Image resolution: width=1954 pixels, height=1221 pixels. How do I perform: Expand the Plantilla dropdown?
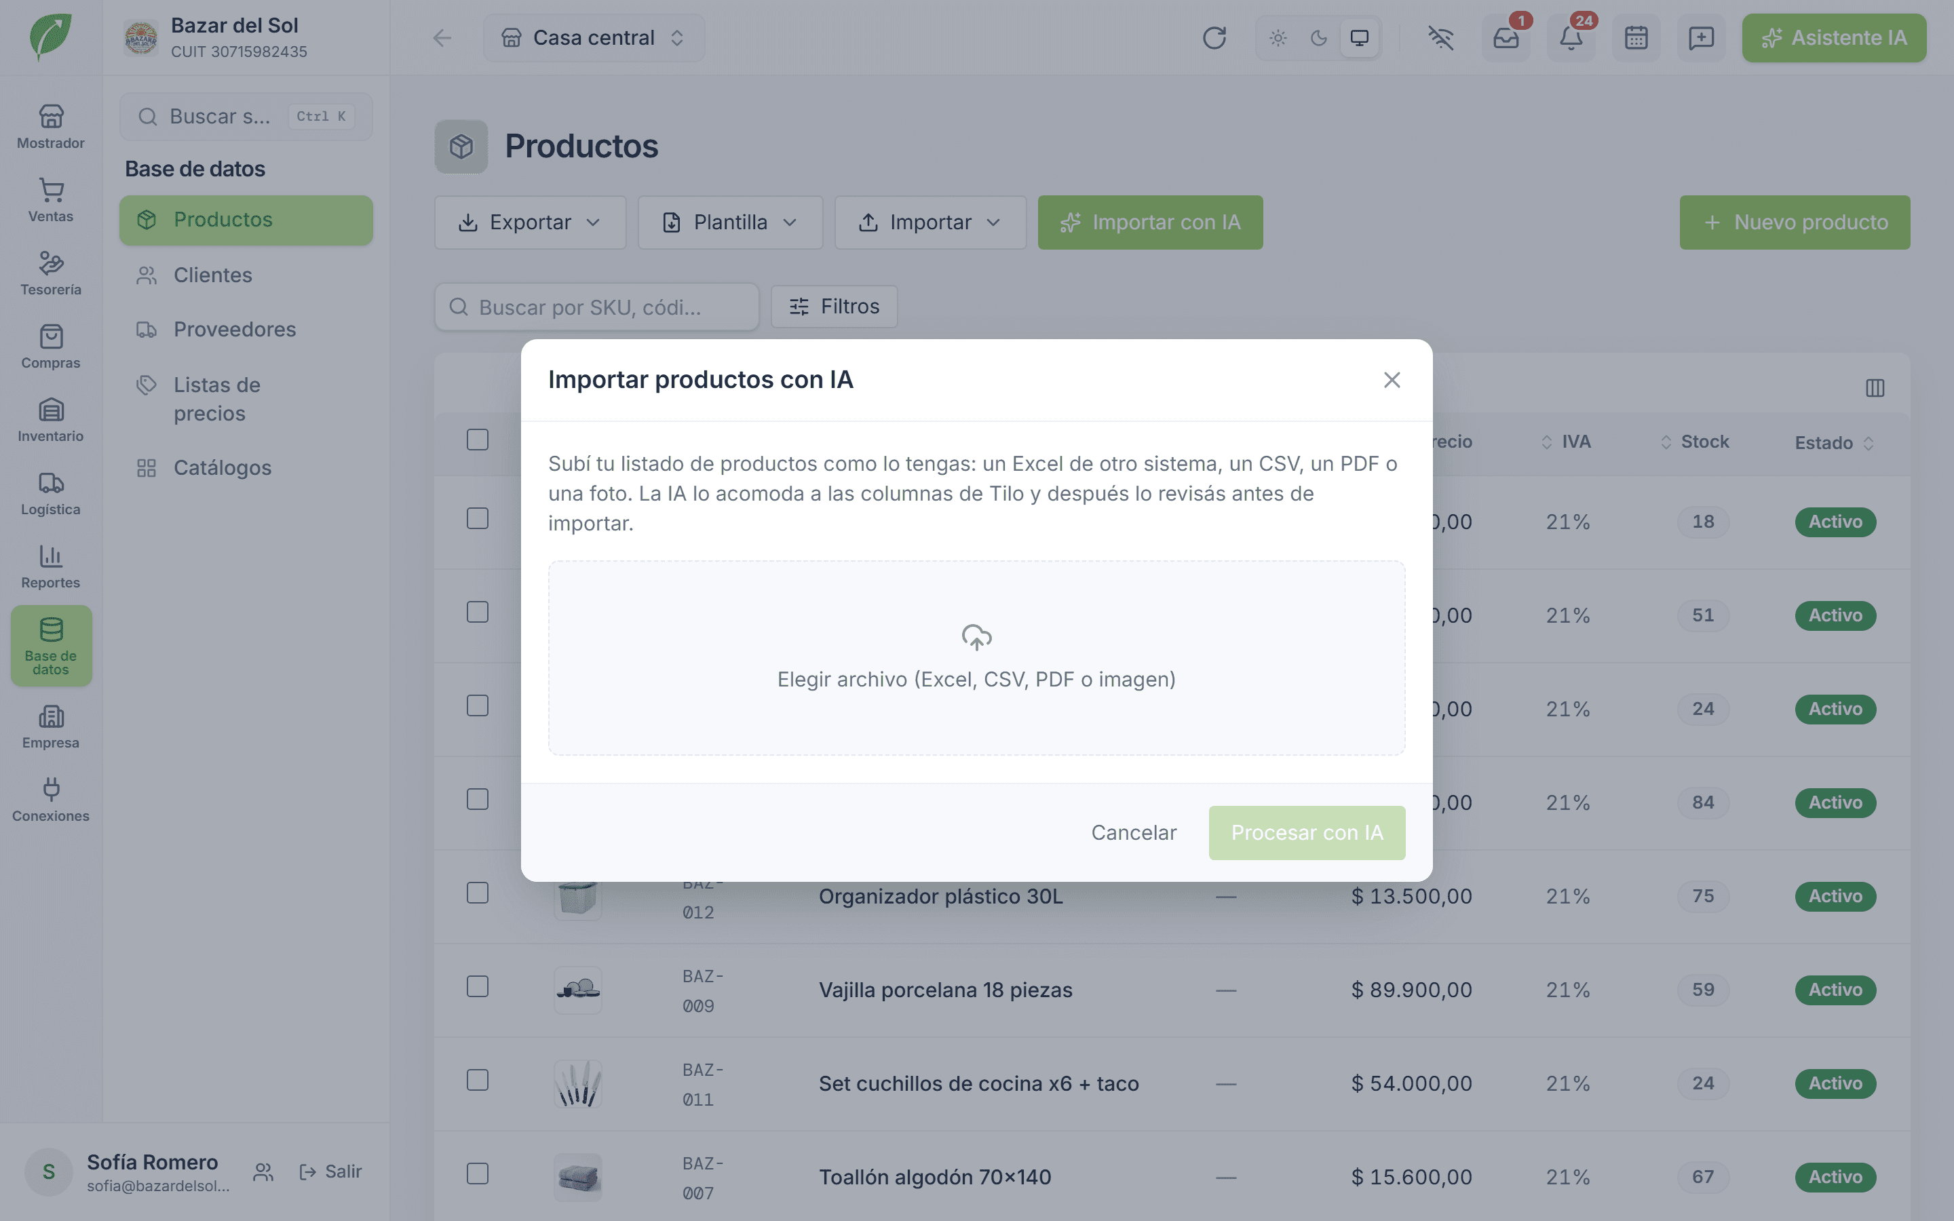730,222
